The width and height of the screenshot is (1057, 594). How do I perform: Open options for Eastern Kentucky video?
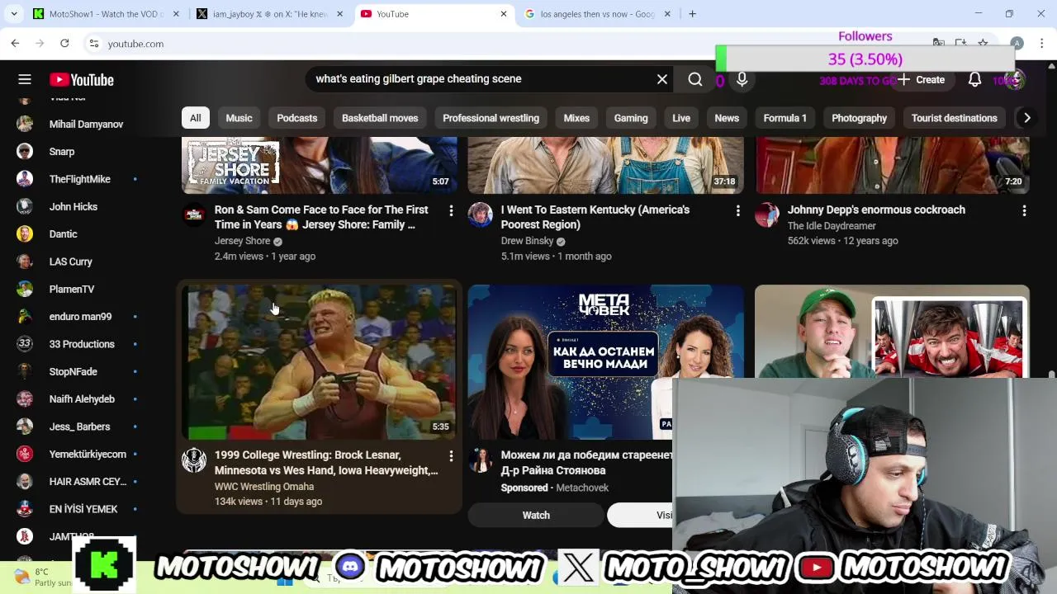737,211
